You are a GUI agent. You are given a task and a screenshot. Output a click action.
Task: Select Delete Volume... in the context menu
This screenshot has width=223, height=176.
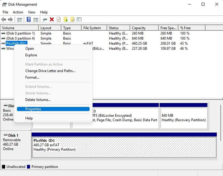(x=53, y=100)
